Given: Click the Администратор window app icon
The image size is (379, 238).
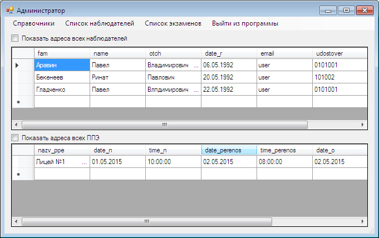Looking at the screenshot, I should pyautogui.click(x=10, y=11).
